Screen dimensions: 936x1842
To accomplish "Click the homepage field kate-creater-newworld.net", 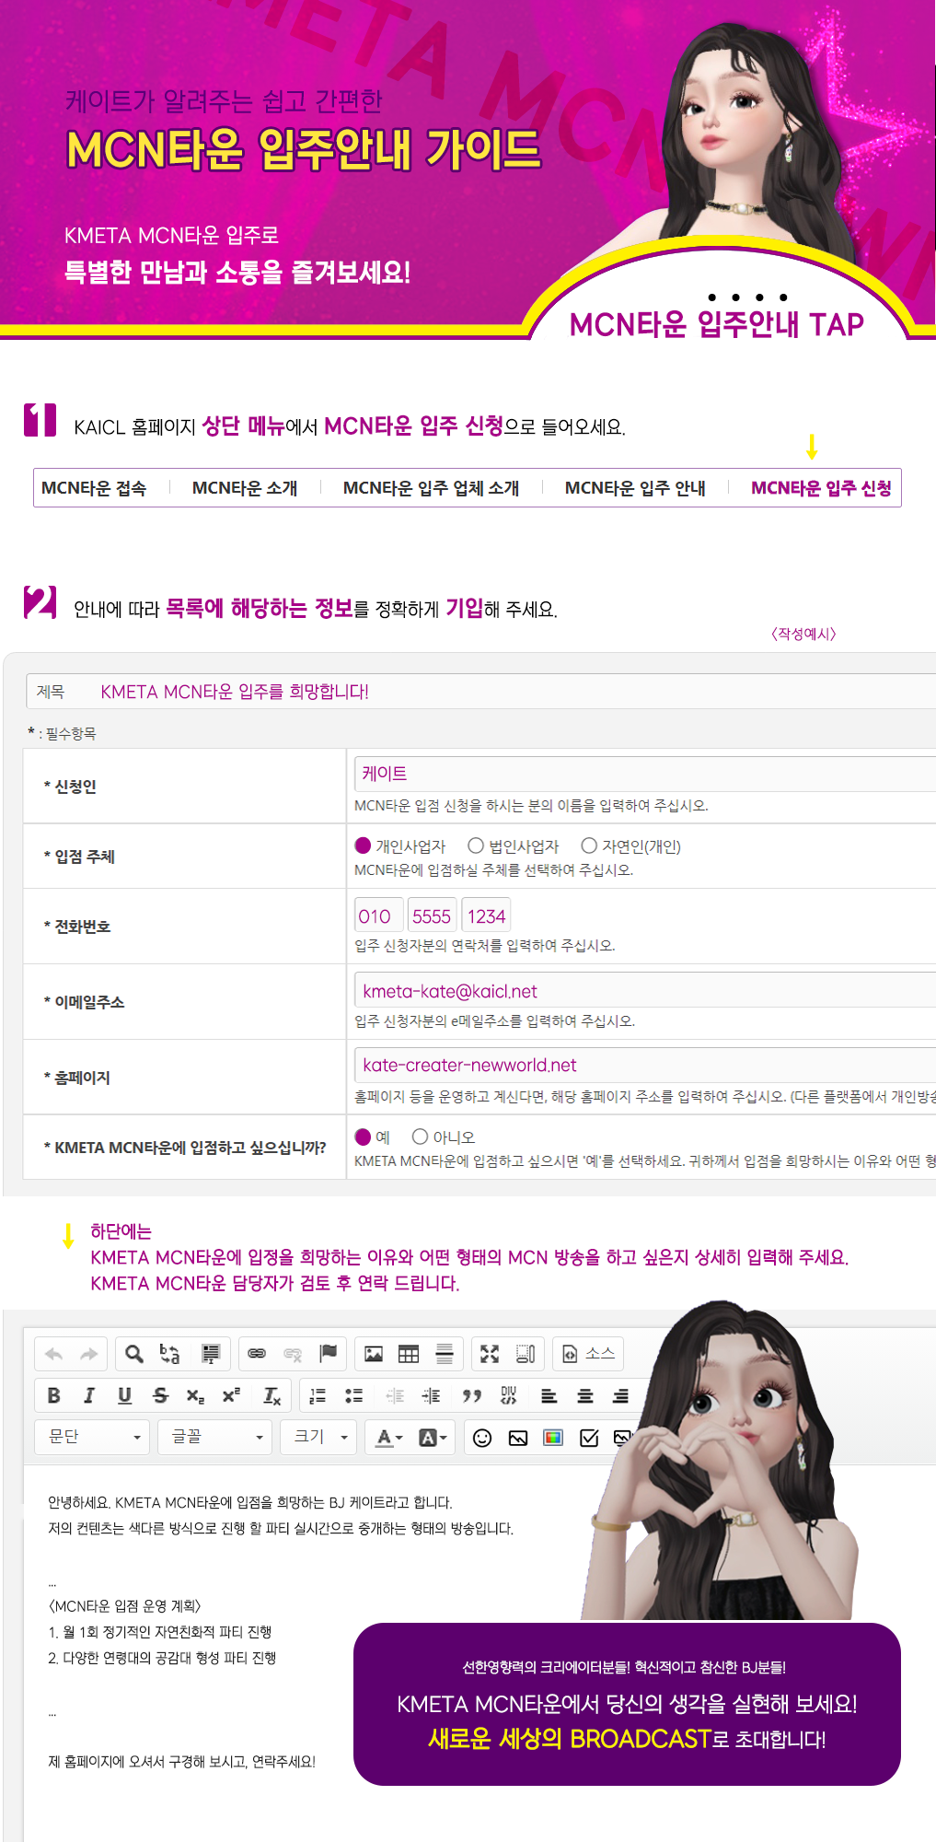I will (644, 1065).
